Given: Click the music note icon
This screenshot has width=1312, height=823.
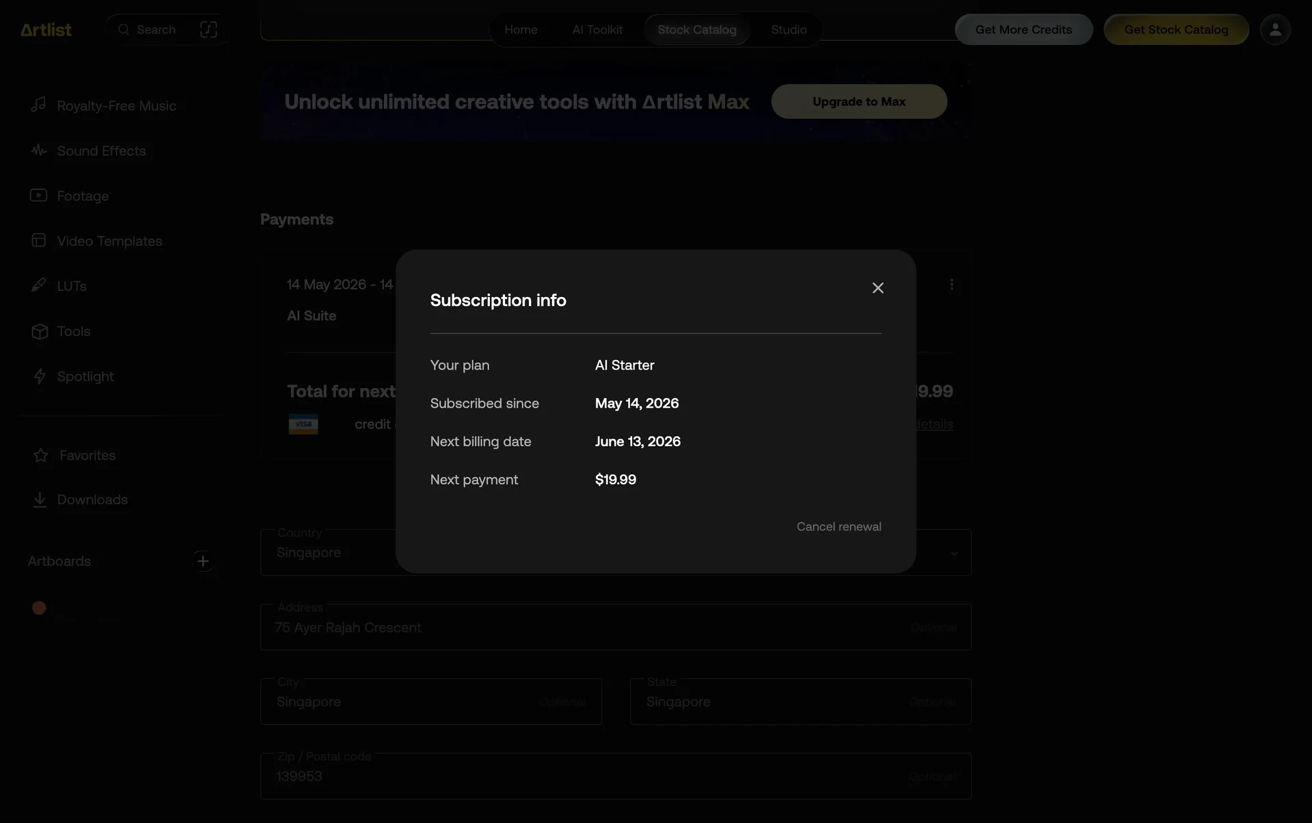Looking at the screenshot, I should pos(38,104).
